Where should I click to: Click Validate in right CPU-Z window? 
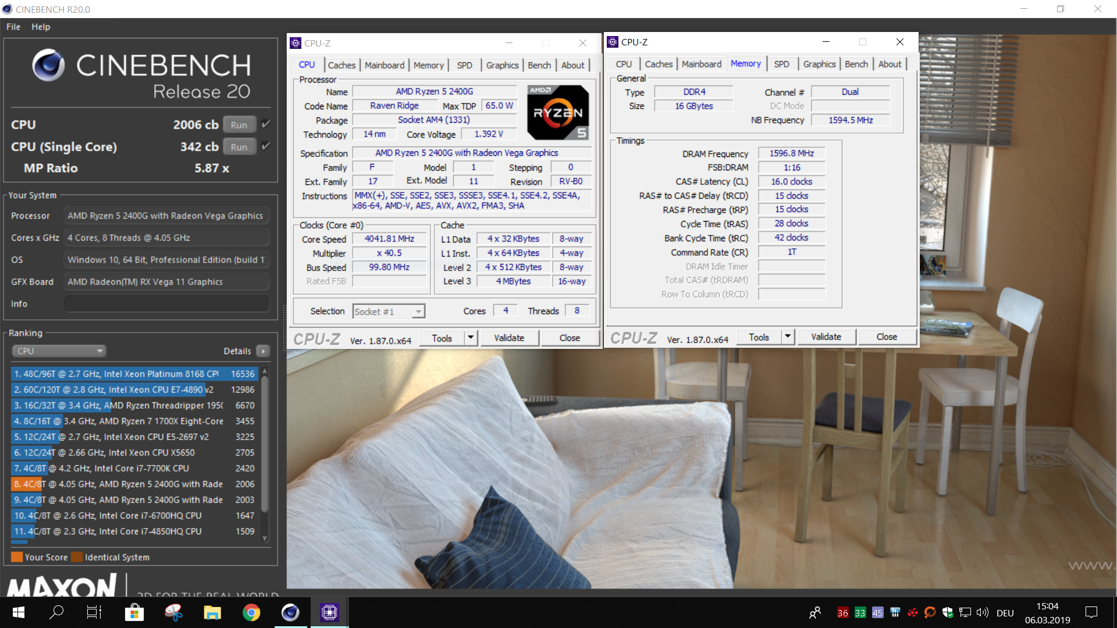point(826,337)
